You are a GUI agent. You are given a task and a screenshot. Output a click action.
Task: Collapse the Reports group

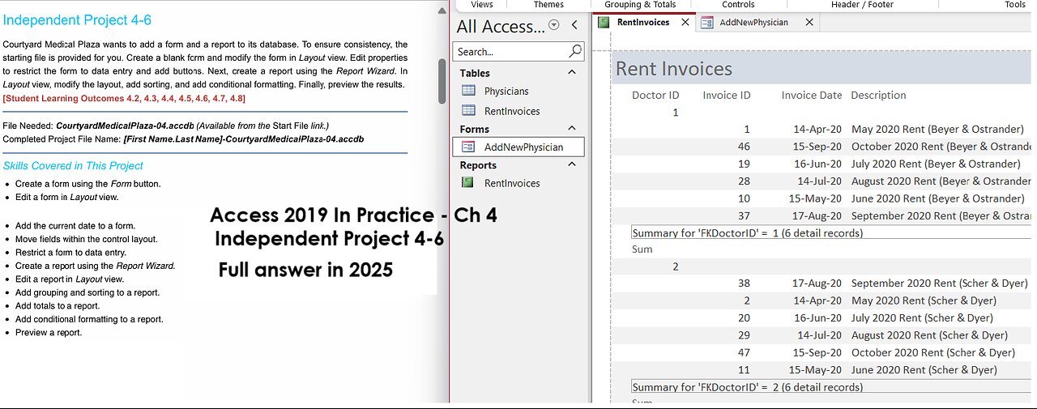(572, 164)
